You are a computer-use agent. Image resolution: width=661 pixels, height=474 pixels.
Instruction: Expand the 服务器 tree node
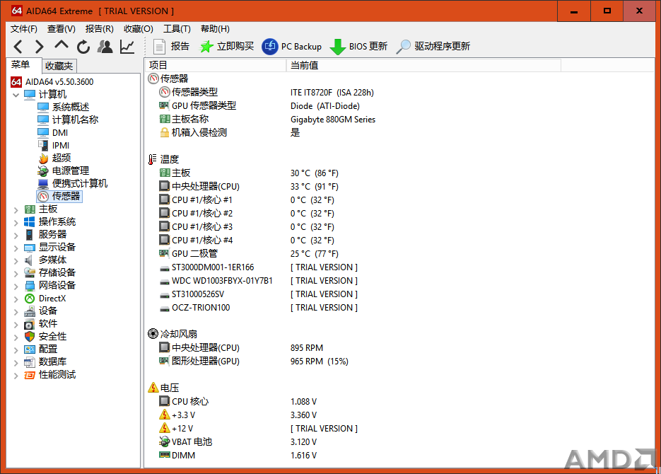16,235
